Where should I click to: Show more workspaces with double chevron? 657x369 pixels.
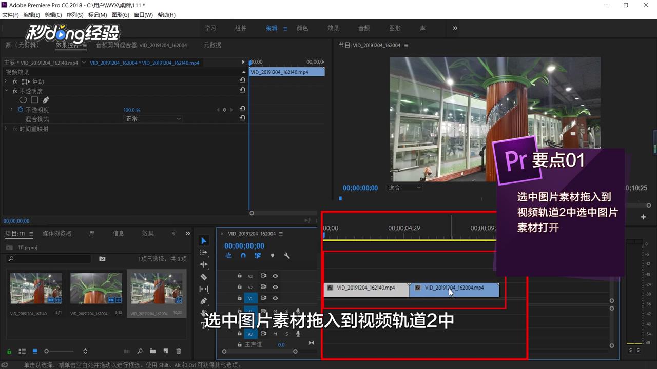click(455, 28)
